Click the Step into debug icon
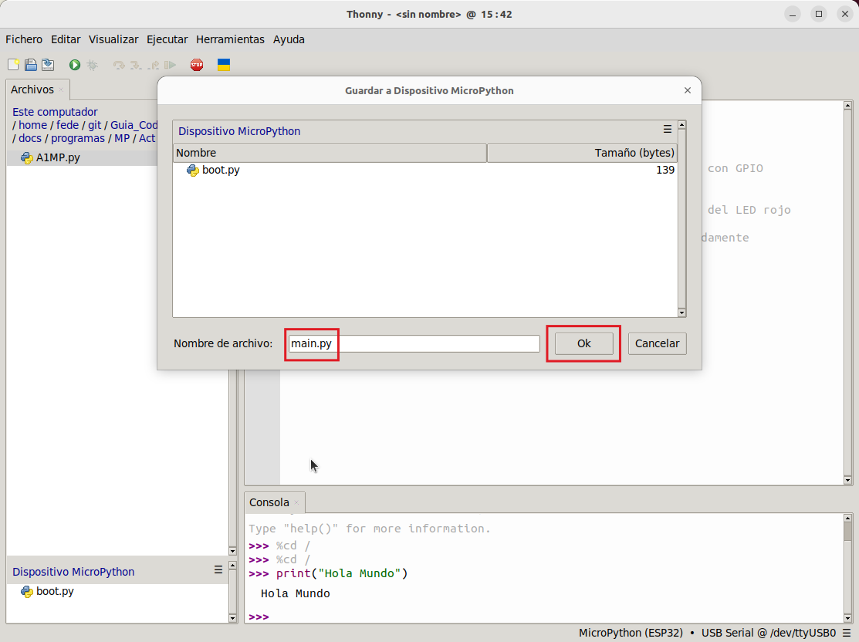 pos(136,65)
